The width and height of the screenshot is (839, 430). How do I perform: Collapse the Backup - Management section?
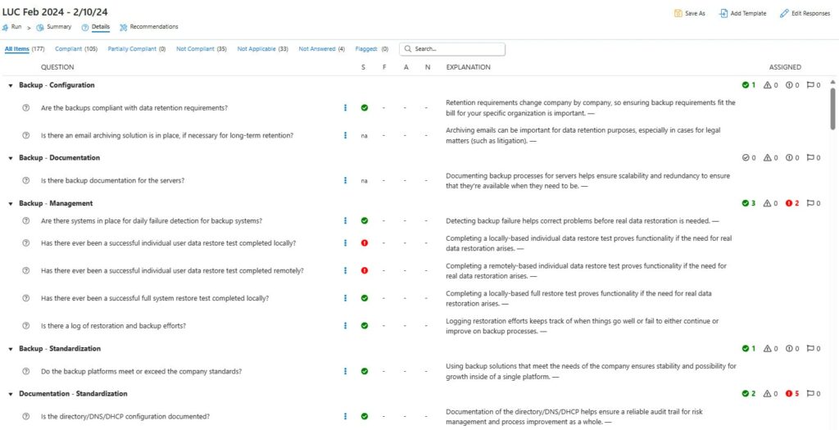(11, 203)
